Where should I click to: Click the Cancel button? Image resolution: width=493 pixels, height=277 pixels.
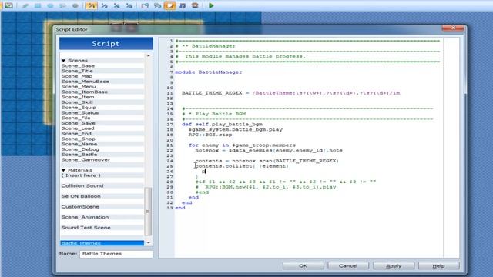pyautogui.click(x=348, y=265)
